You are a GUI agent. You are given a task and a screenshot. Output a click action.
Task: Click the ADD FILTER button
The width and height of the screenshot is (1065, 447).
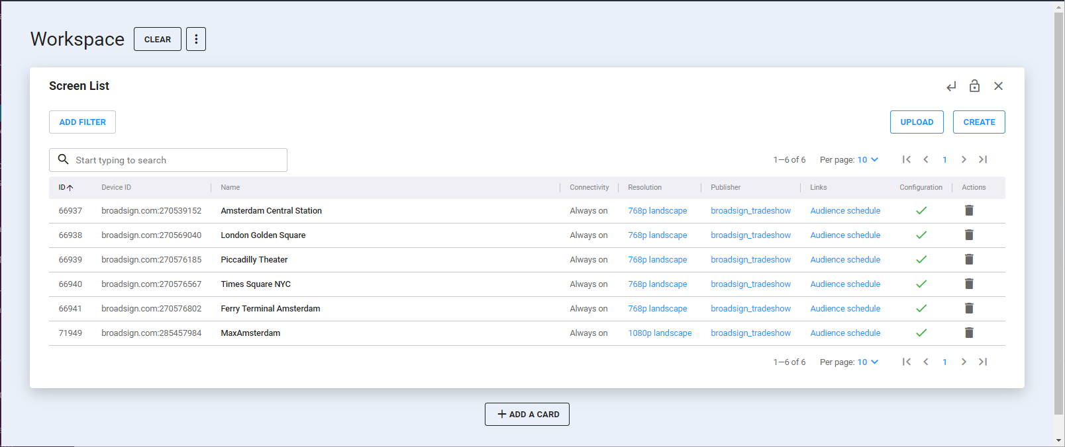click(82, 122)
